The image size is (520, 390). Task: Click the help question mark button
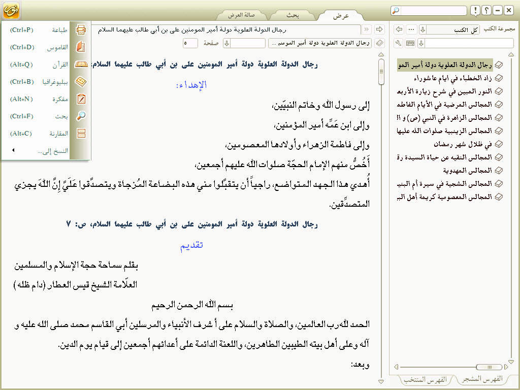click(x=486, y=11)
